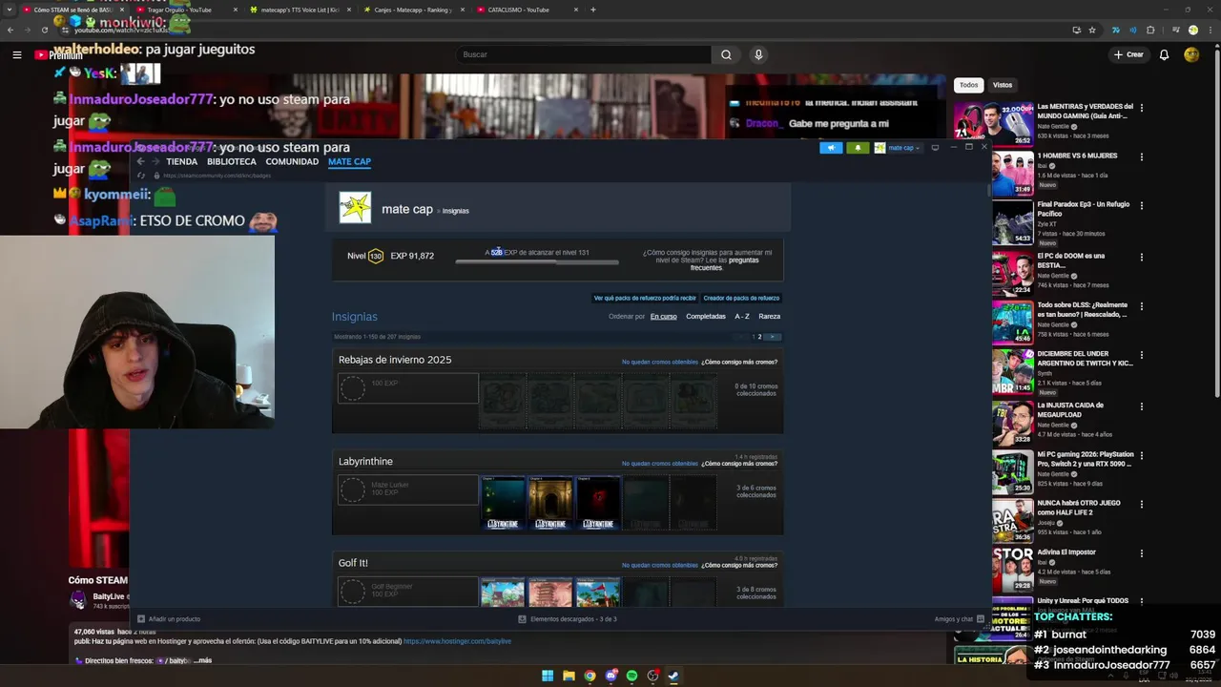Viewport: 1221px width, 687px height.
Task: Open Spotify from the taskbar
Action: click(631, 676)
